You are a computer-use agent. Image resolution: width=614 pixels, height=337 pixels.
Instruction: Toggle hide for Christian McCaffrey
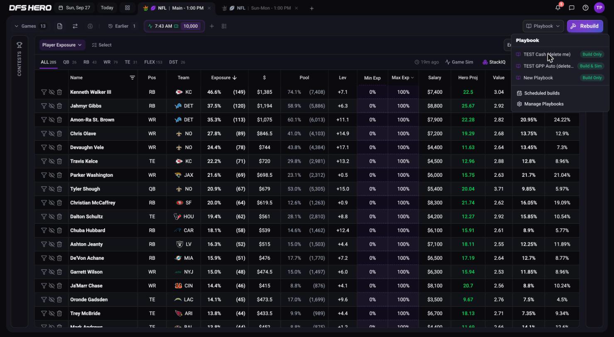point(51,203)
